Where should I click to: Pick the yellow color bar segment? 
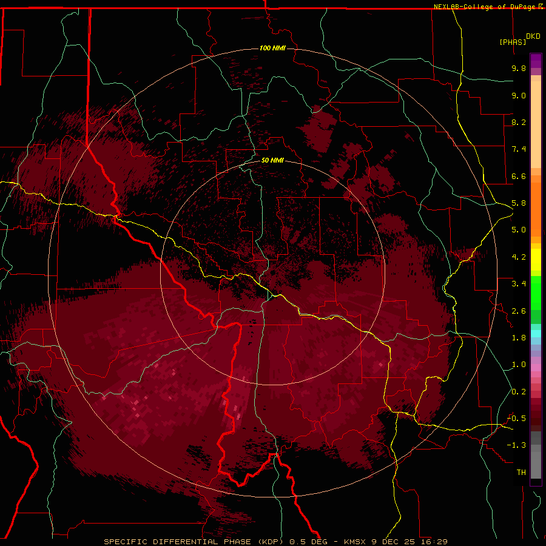click(x=536, y=260)
